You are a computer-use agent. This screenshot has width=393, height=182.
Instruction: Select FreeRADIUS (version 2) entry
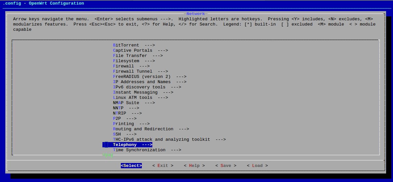pos(150,77)
